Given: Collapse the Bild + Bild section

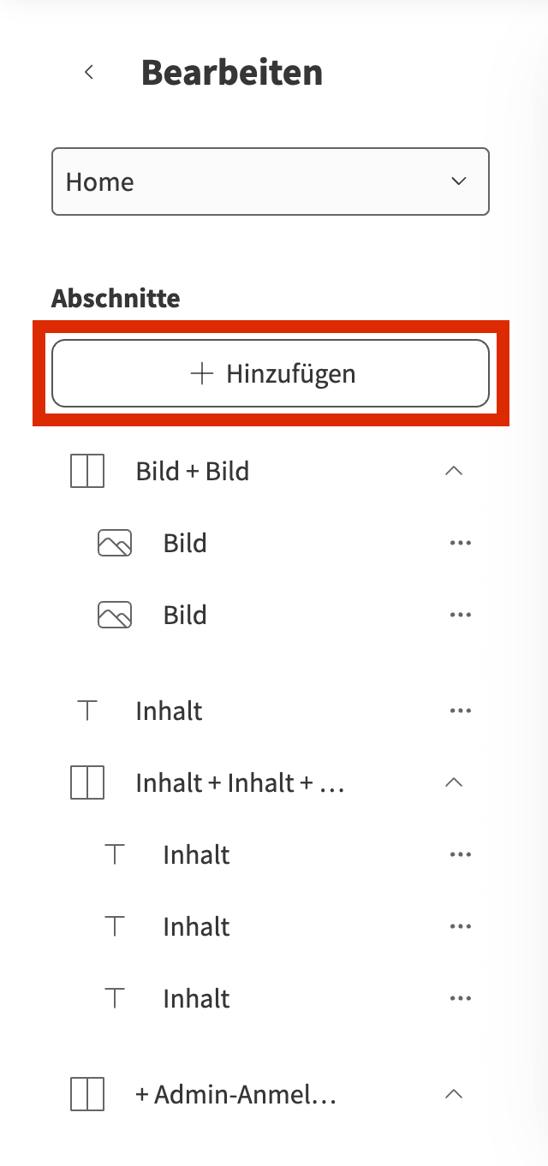Looking at the screenshot, I should click(x=455, y=471).
